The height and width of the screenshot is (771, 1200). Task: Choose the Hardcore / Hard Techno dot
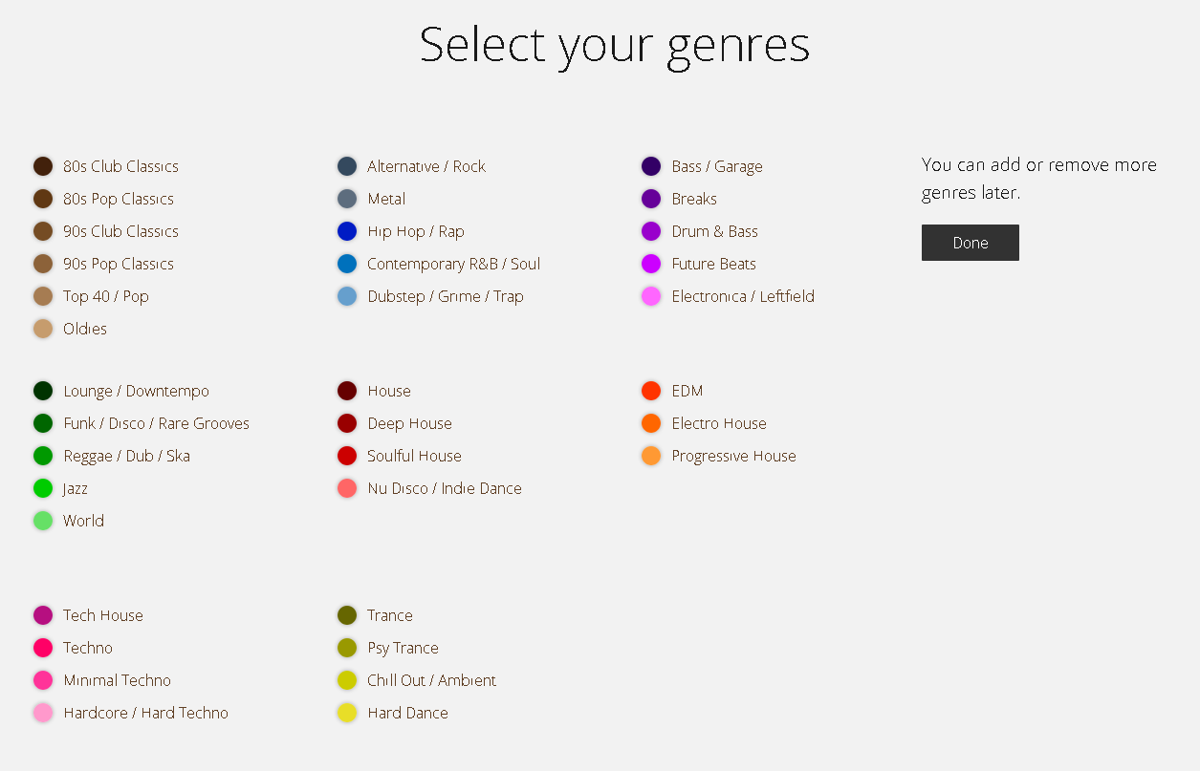tap(43, 713)
